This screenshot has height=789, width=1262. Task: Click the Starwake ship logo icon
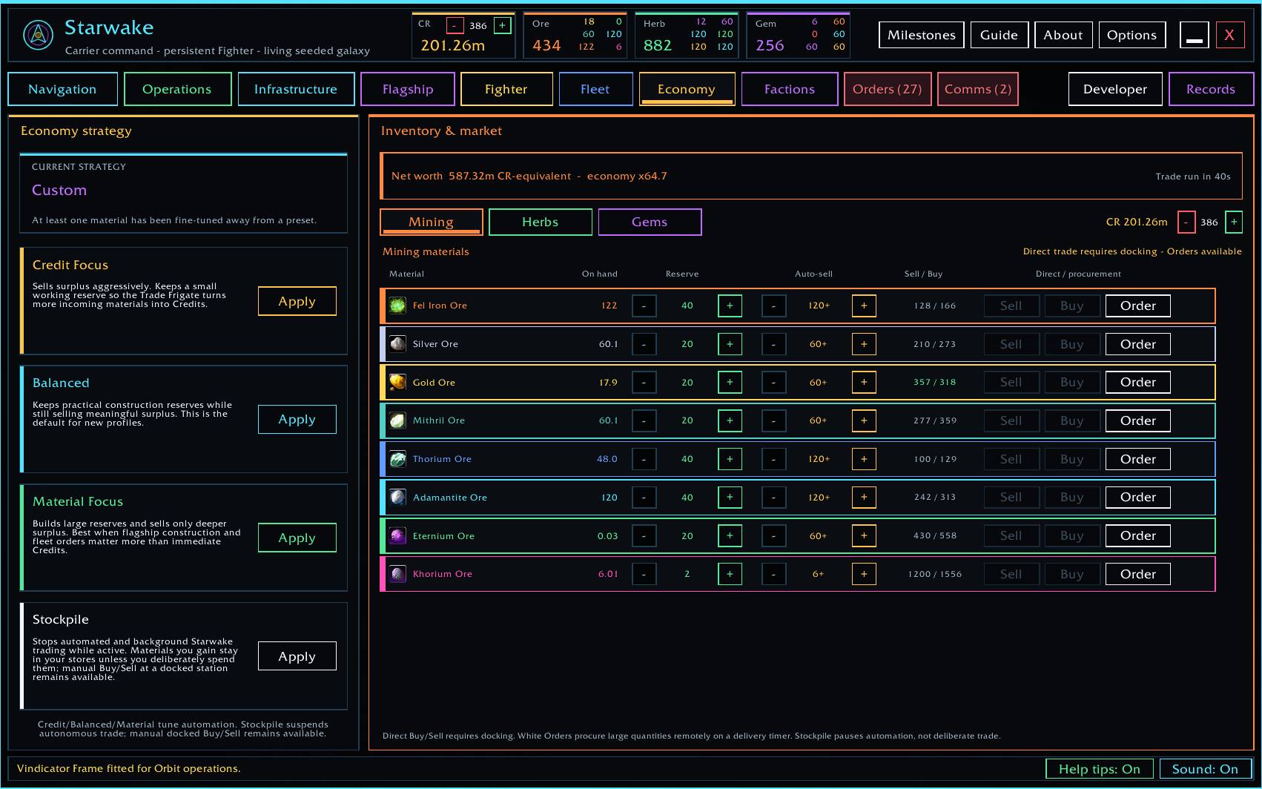[x=38, y=34]
